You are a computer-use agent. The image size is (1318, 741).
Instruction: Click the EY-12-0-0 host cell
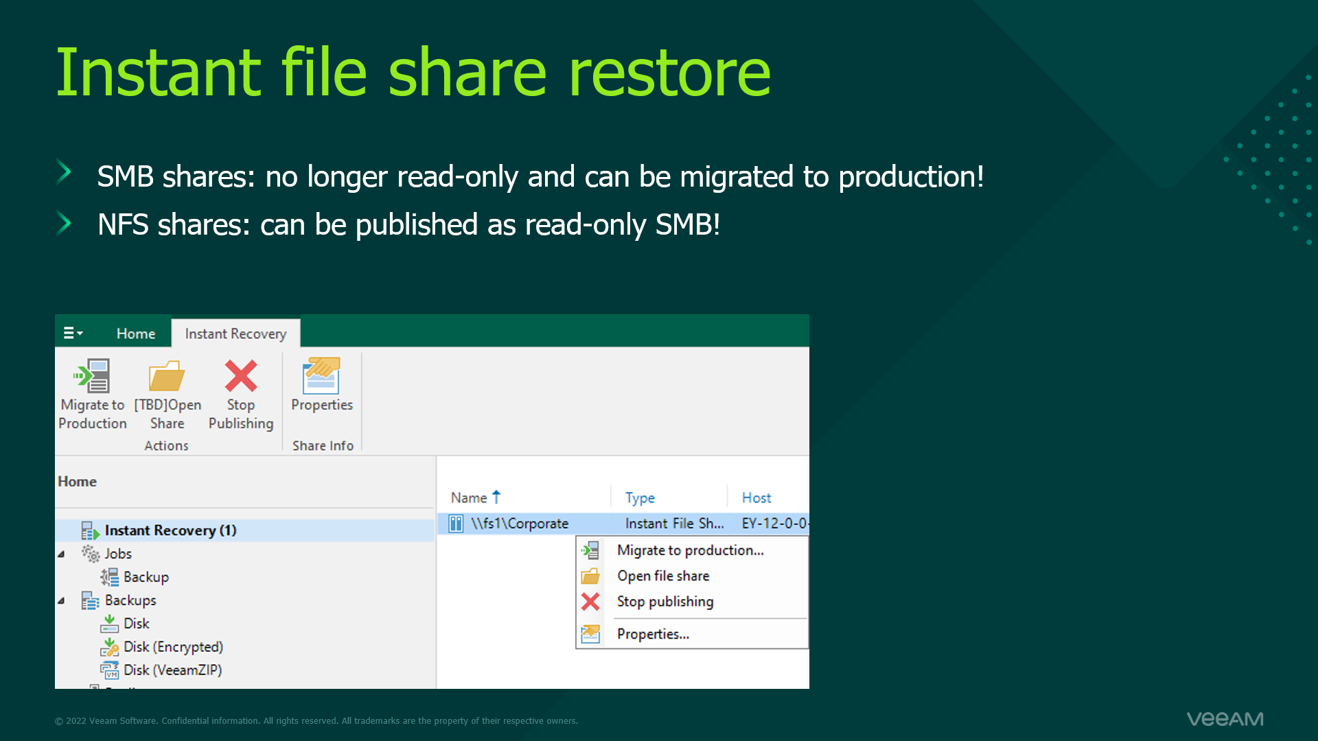point(774,524)
